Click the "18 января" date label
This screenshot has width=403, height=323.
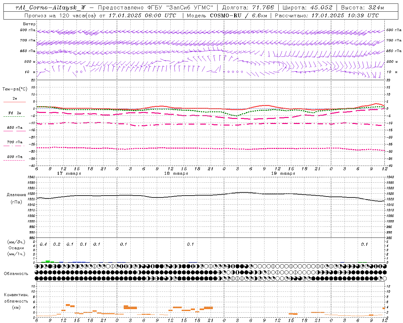point(176,173)
